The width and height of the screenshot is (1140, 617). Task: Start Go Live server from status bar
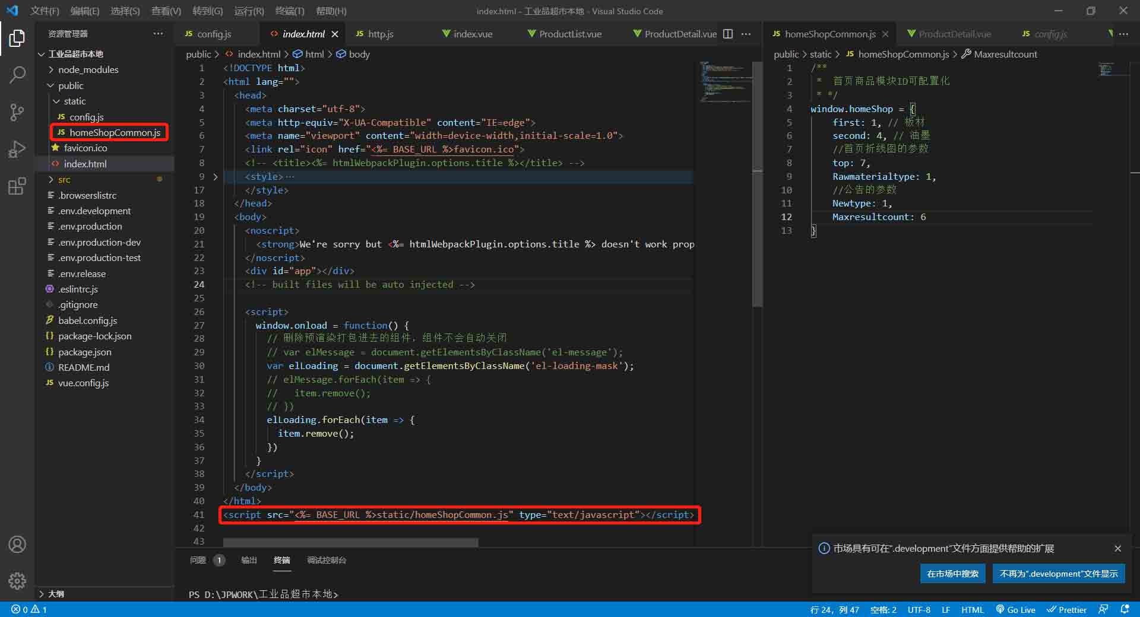coord(1015,609)
